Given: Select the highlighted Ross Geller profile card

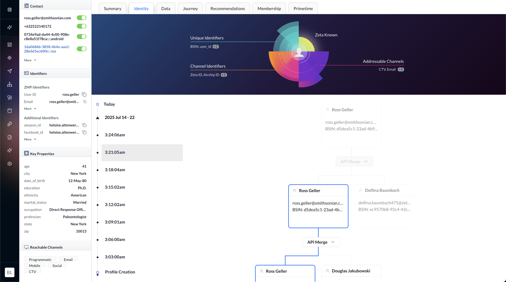Looking at the screenshot, I should point(318,206).
